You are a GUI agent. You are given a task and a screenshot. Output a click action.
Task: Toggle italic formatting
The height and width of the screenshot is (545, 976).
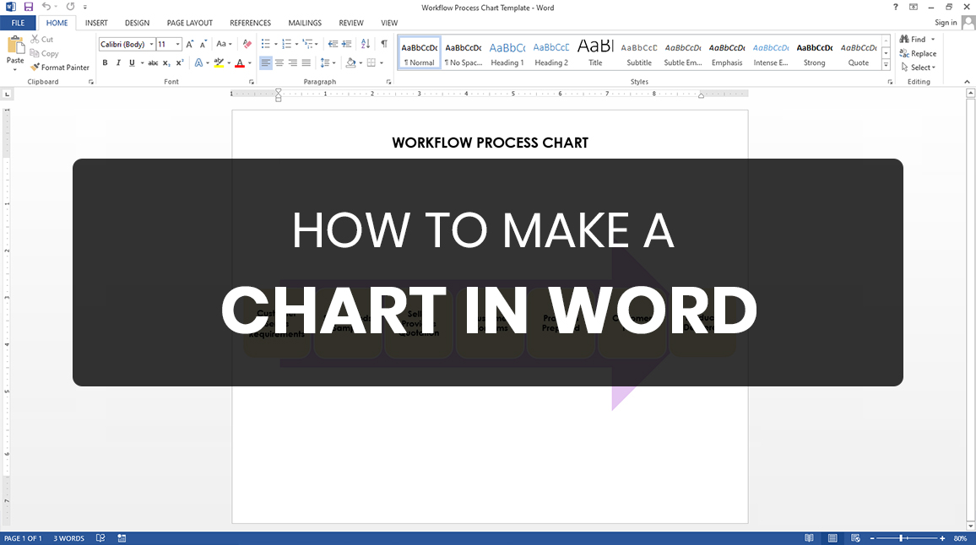117,62
